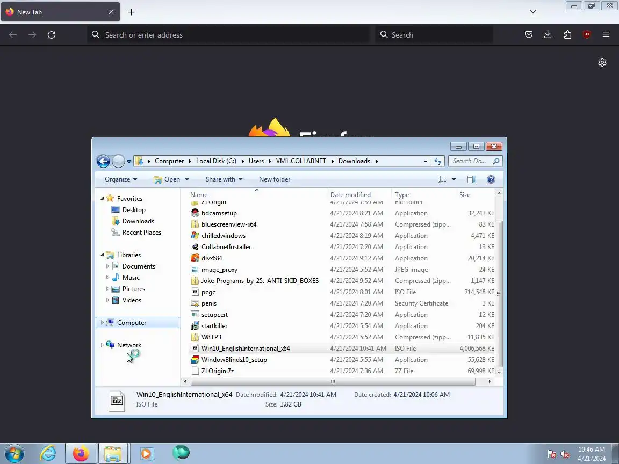Click Firefox Search box field
Screen dimensions: 619x464
434,35
